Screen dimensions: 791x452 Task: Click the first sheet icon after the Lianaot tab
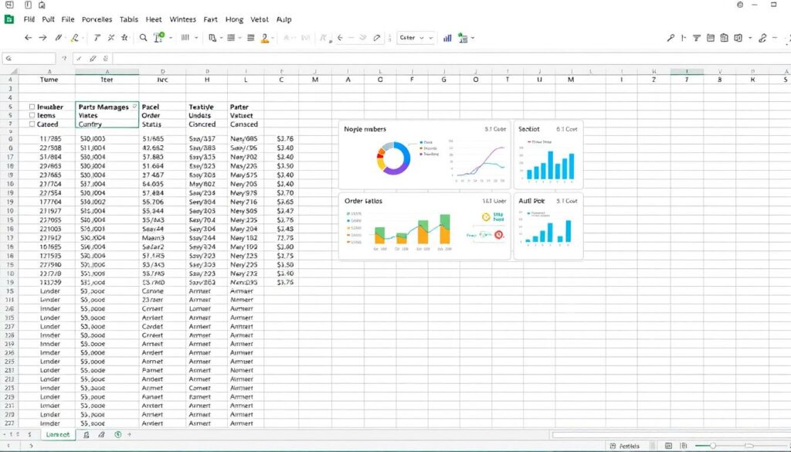87,434
